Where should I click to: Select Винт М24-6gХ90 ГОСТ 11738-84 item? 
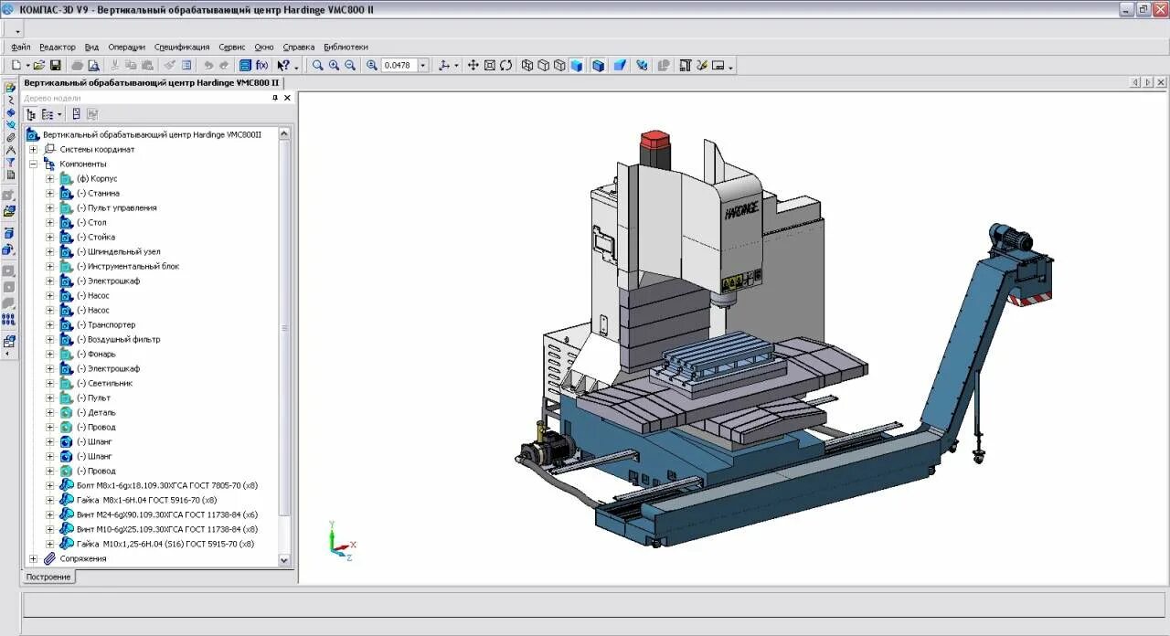pos(167,514)
